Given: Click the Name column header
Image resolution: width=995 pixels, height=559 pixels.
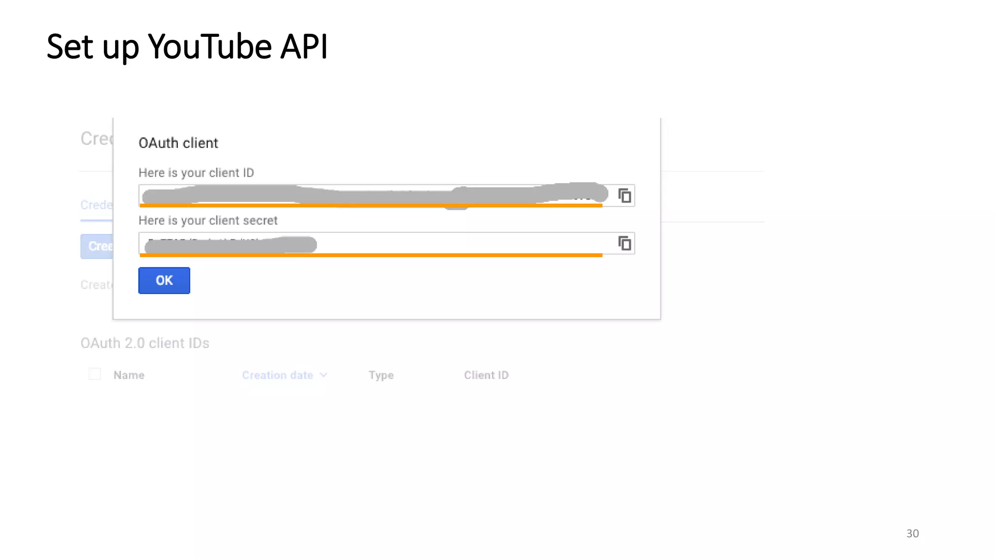Looking at the screenshot, I should tap(129, 375).
